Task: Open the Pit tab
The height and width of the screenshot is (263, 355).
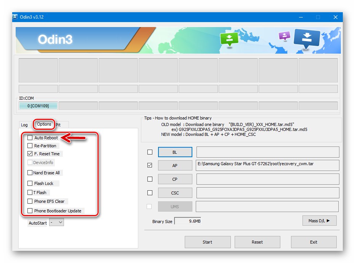Action: tap(58, 125)
